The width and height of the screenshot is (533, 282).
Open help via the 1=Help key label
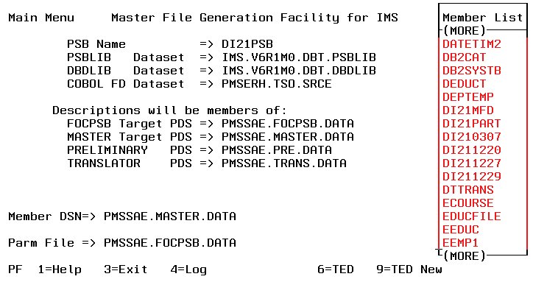[60, 269]
